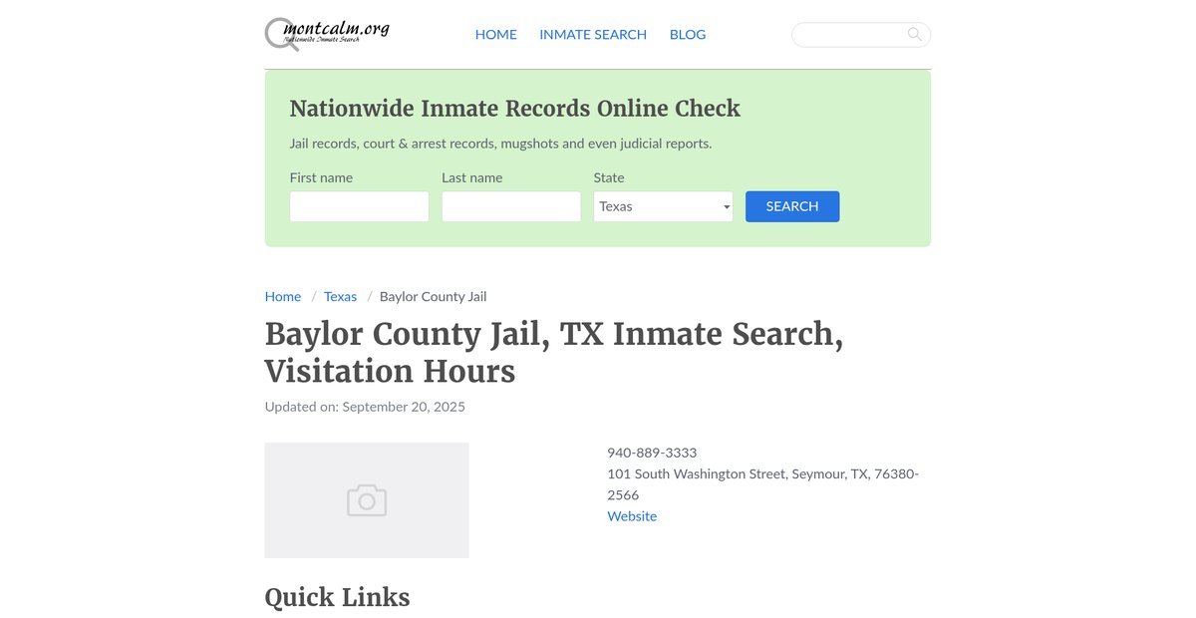Open the jail Website link
1196x618 pixels.
coord(632,516)
